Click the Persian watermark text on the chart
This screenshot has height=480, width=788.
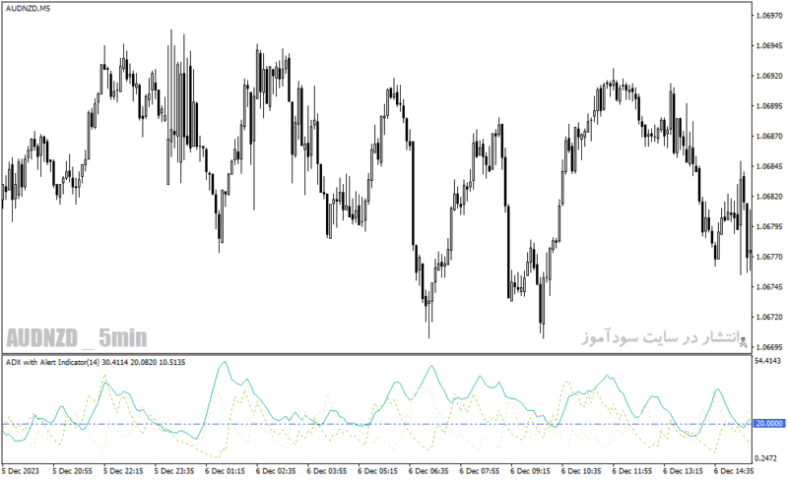pos(659,337)
